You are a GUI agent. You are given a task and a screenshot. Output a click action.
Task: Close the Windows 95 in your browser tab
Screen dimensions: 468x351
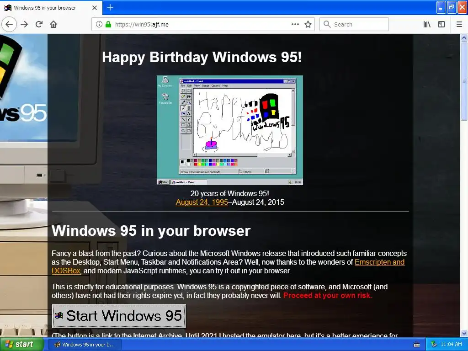click(95, 8)
